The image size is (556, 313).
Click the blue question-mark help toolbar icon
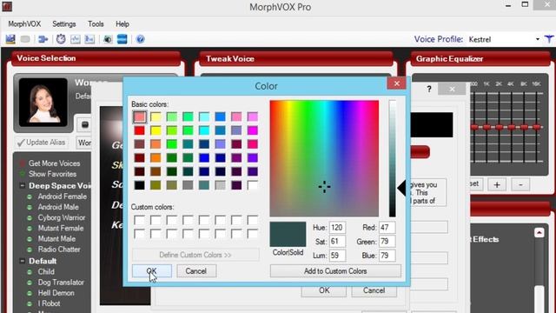pos(141,39)
